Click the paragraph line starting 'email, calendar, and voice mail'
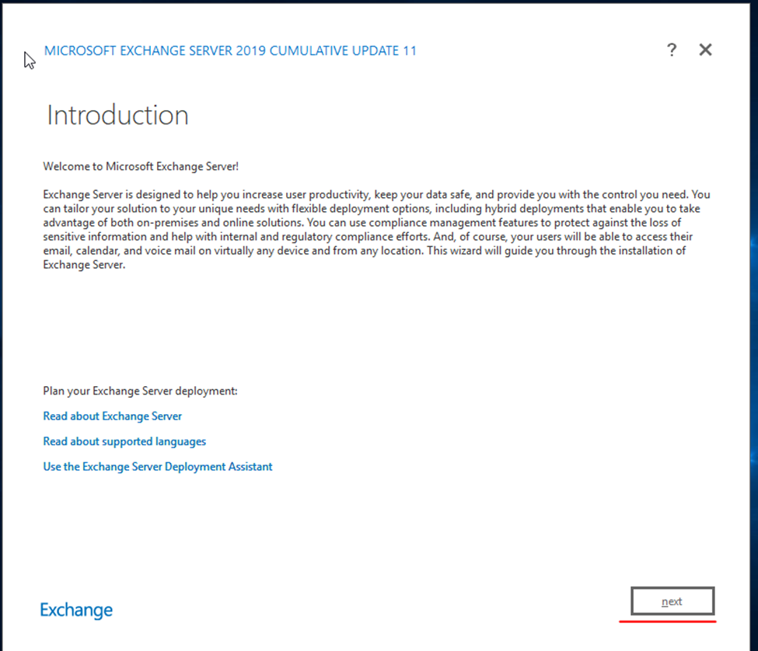Image resolution: width=758 pixels, height=651 pixels. coord(365,250)
